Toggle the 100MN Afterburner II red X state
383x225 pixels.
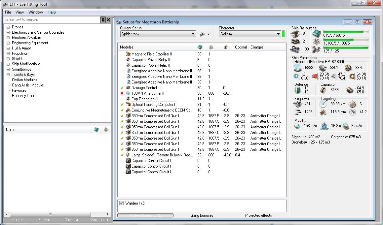click(x=122, y=93)
